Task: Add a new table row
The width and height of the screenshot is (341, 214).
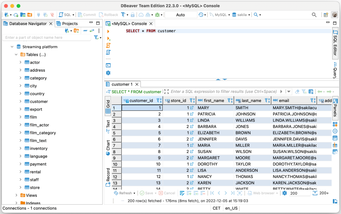Action: 189,193
